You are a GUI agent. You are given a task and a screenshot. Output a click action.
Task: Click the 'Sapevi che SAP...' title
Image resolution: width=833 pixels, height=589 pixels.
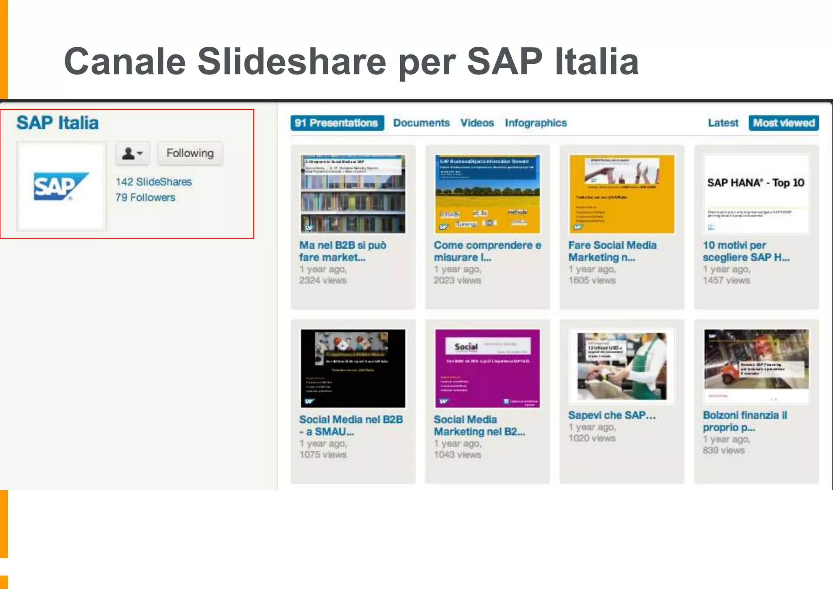612,415
